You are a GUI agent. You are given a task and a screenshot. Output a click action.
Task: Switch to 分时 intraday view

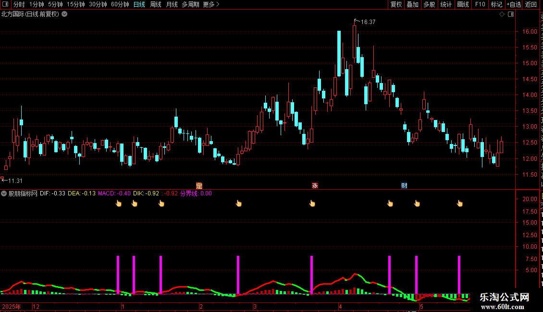[x=19, y=4]
